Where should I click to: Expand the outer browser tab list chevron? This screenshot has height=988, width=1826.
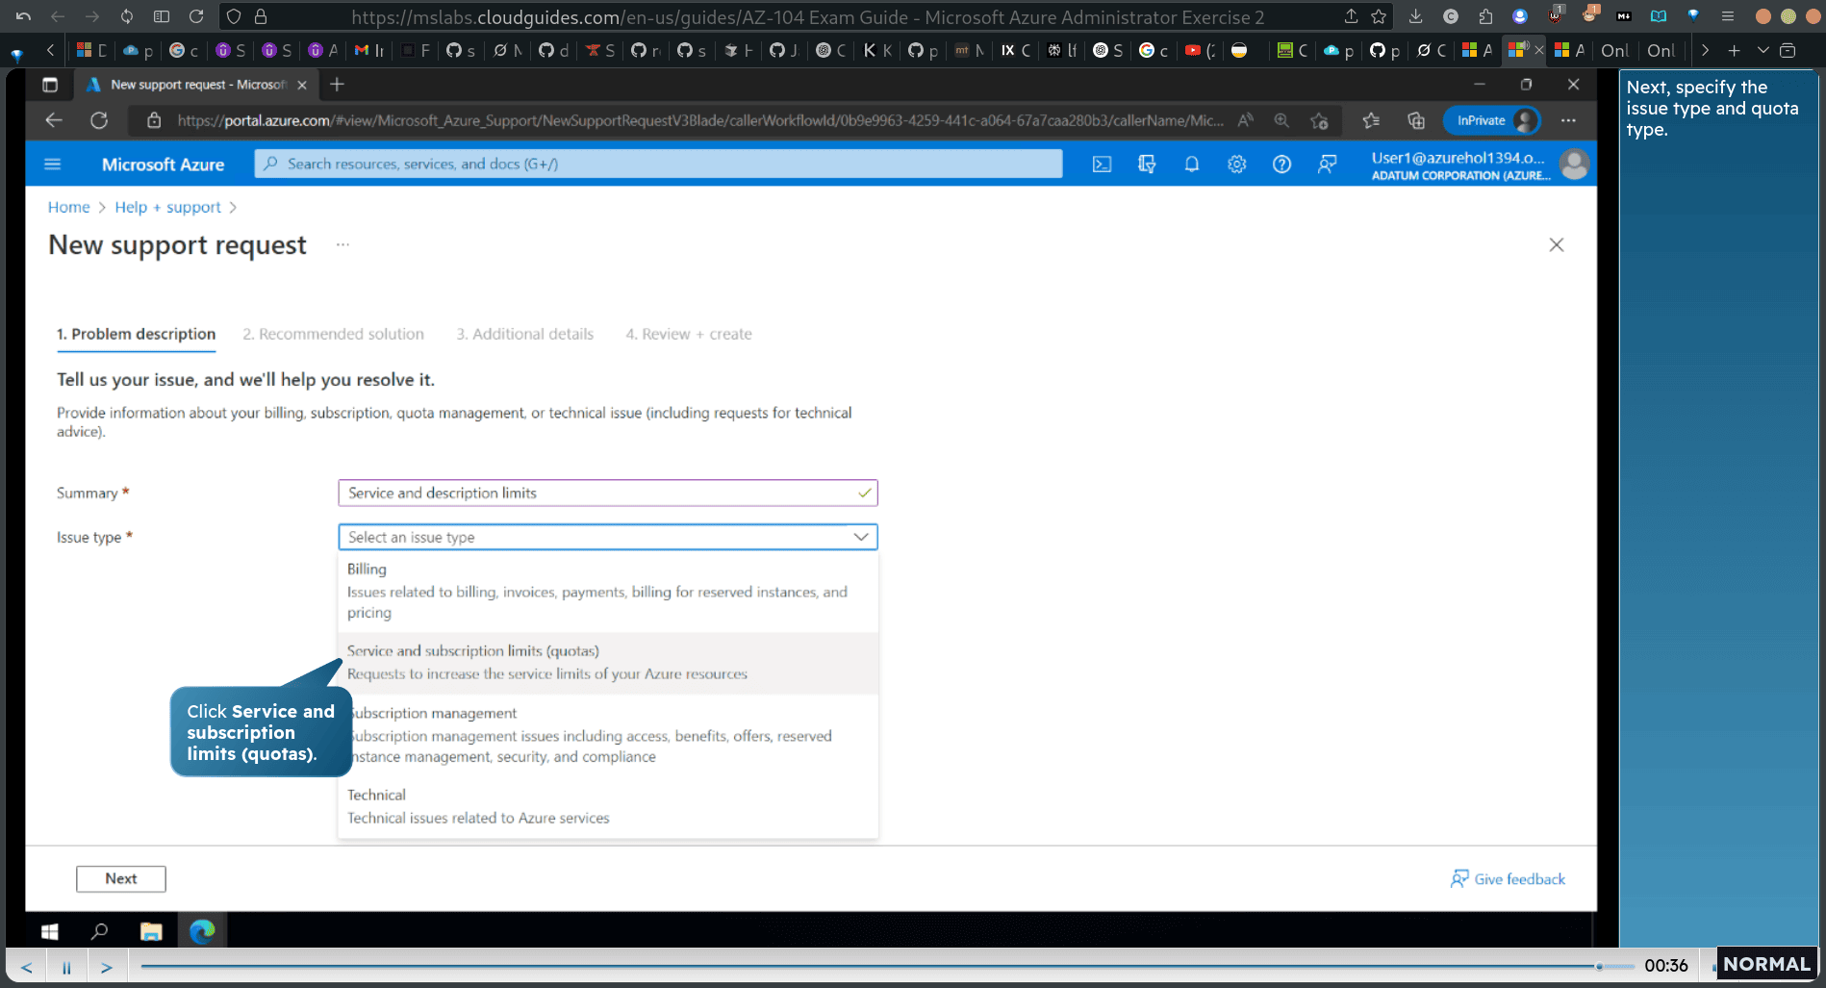1763,50
